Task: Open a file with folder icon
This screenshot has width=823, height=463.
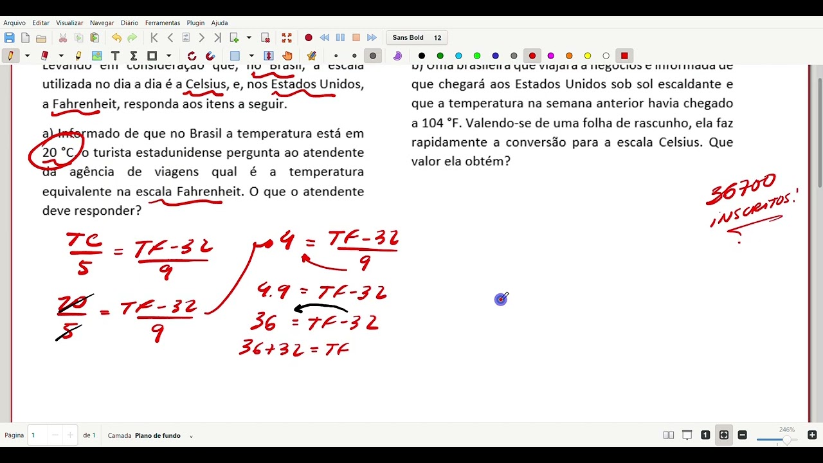Action: [x=41, y=38]
